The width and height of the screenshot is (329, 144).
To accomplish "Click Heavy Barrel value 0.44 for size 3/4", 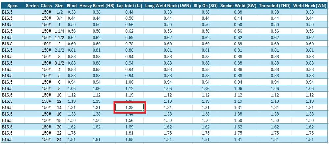I will (97, 18).
